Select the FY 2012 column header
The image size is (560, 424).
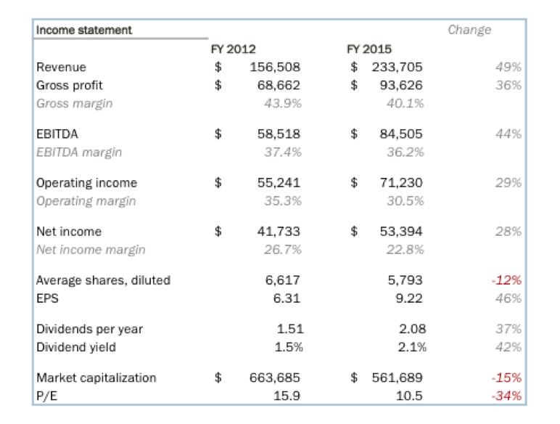coord(233,49)
